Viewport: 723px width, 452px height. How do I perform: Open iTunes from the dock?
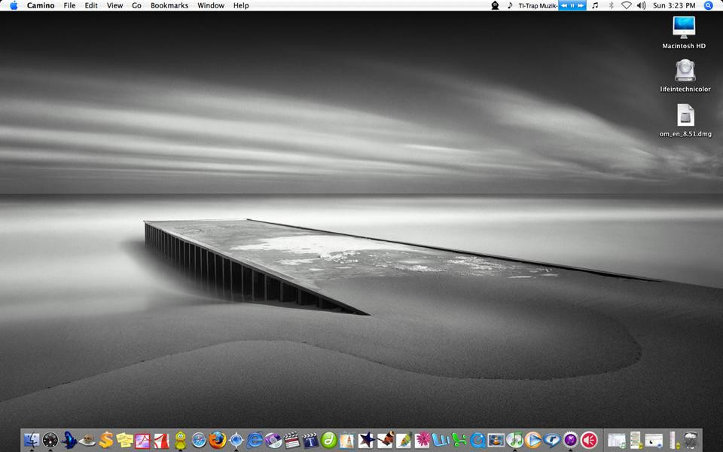tap(514, 440)
